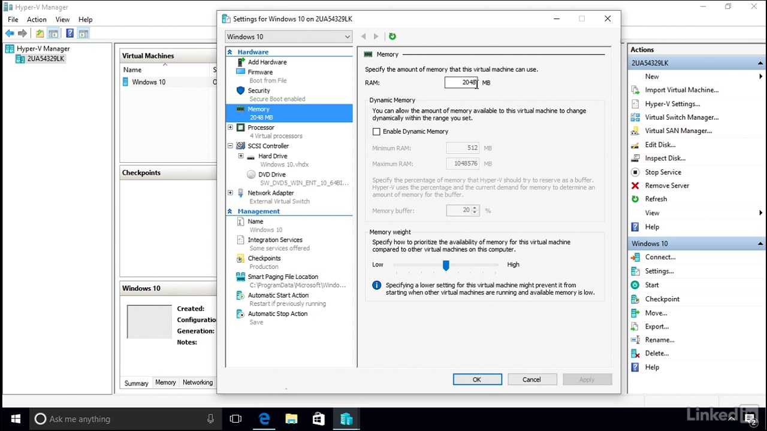Screen dimensions: 767x431
Task: Open the virtual machine selector dropdown
Action: click(x=289, y=37)
